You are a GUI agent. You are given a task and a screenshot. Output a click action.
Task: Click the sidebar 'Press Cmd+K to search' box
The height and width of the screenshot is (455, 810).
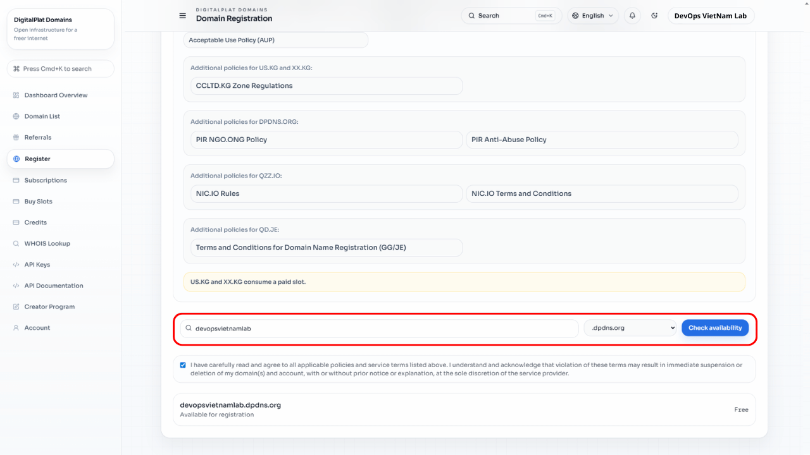(61, 69)
